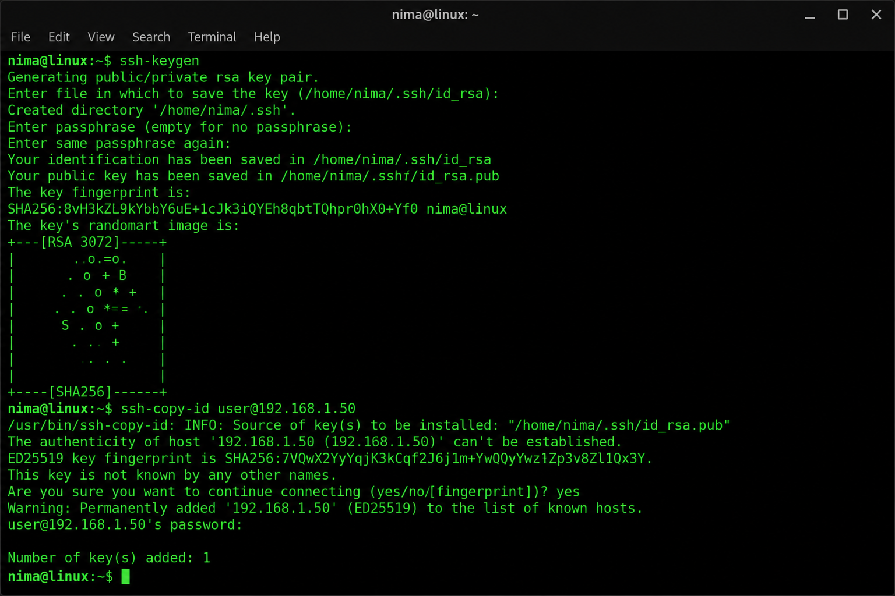Image resolution: width=895 pixels, height=596 pixels.
Task: Maximize the terminal window
Action: (843, 15)
